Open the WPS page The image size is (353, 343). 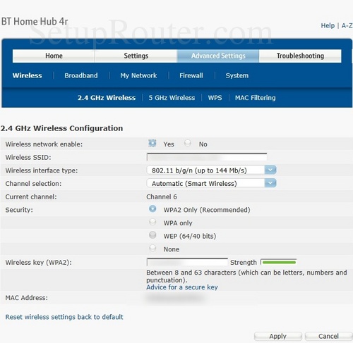[215, 98]
